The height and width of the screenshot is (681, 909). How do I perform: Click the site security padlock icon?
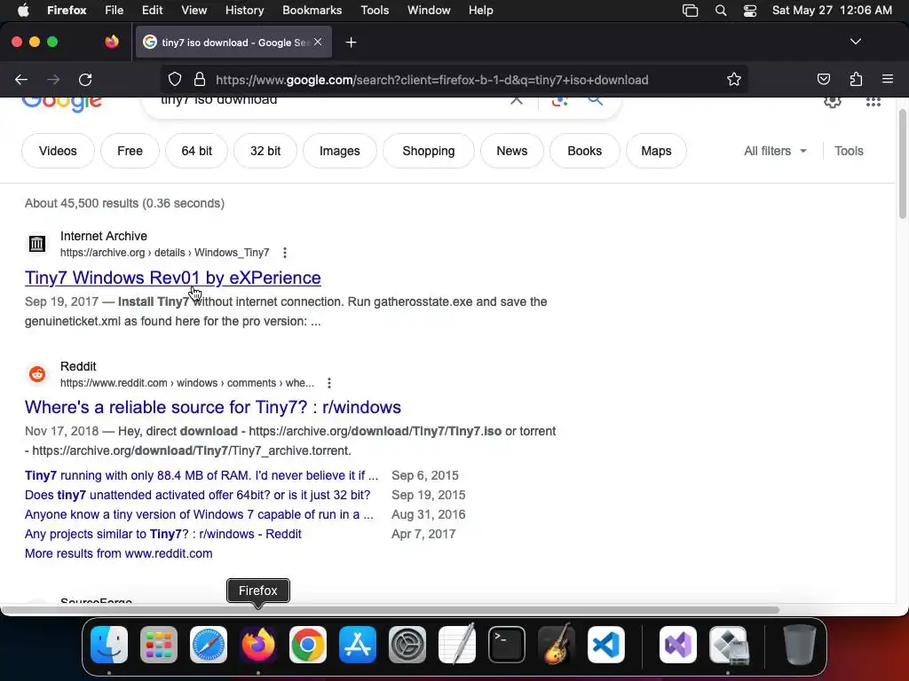click(200, 80)
